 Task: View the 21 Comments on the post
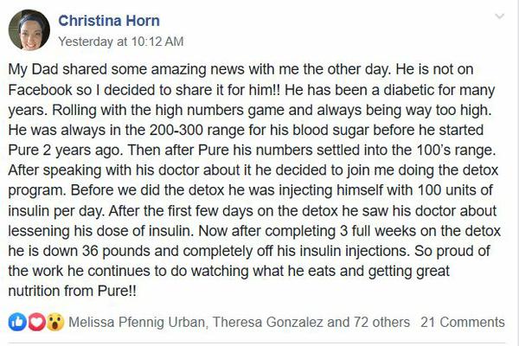click(x=463, y=322)
